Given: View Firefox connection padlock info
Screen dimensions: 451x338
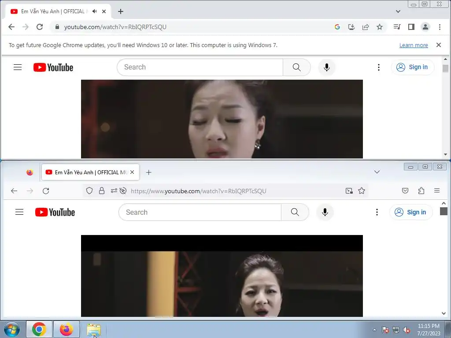Looking at the screenshot, I should click(102, 191).
